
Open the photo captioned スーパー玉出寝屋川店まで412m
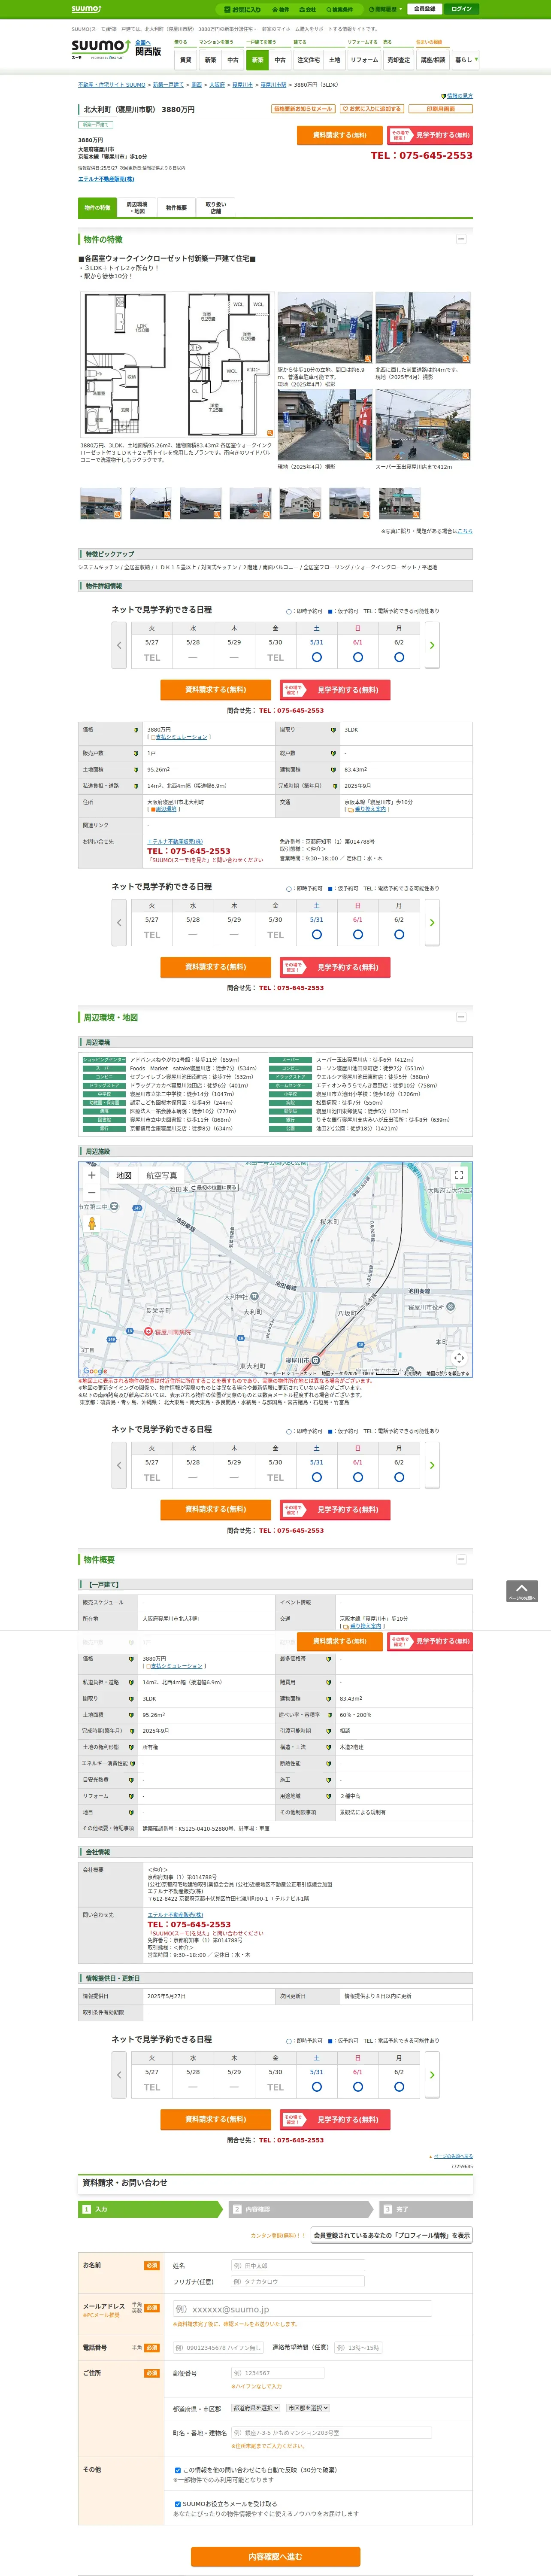point(423,425)
